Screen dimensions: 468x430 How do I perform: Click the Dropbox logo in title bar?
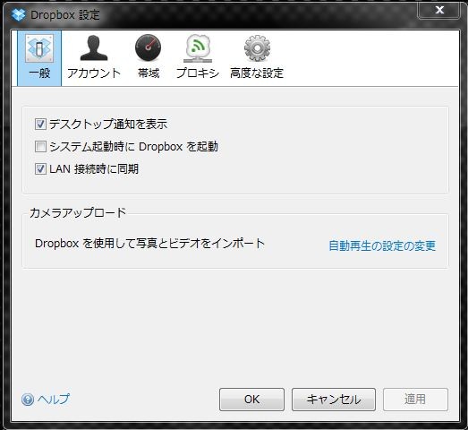(x=19, y=14)
